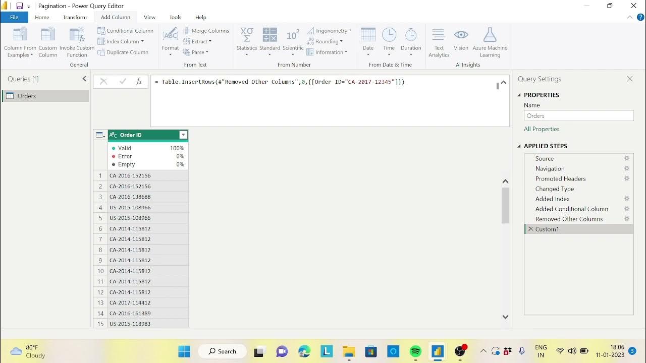Click the table menu icon in grid corner

[100, 135]
